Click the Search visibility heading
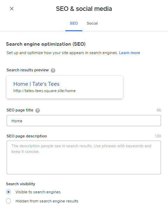This screenshot has height=219, width=168. [x=21, y=184]
